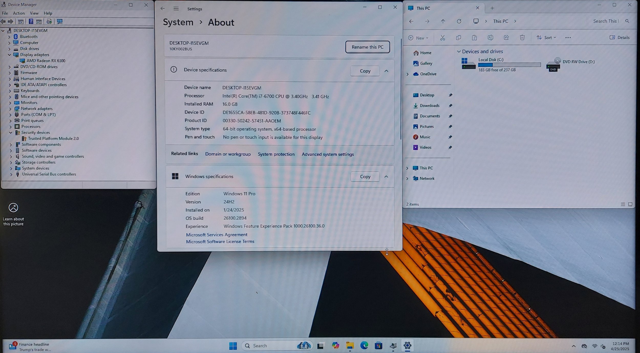Open the Settings navigation hamburger menu
The height and width of the screenshot is (353, 640).
tap(176, 9)
